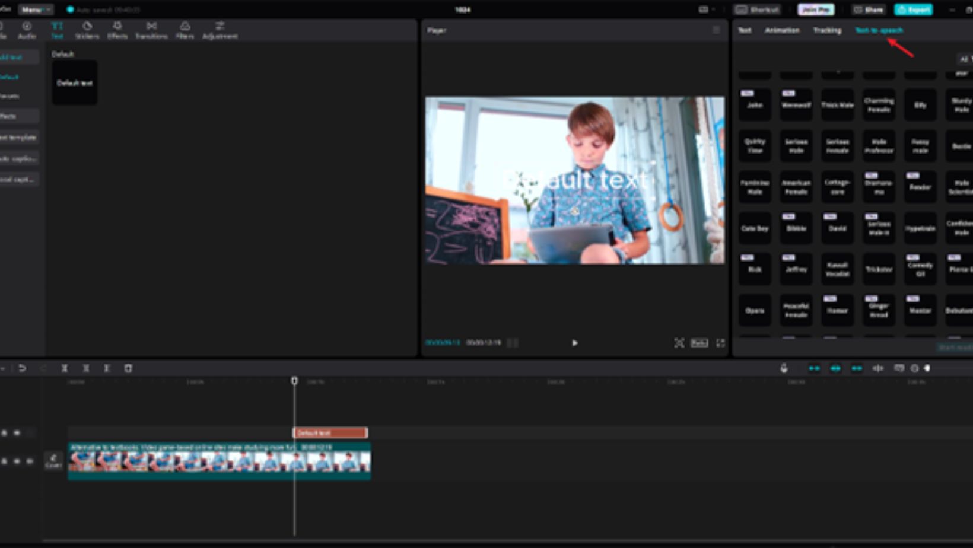Choose the Peaceful Female voice
Viewport: 973px width, 548px height.
(796, 310)
